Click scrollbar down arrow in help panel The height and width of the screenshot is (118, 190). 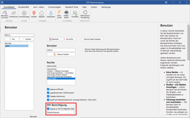(x=188, y=114)
